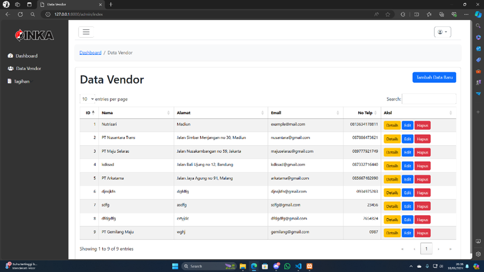This screenshot has width=484, height=272.
Task: View Details for the Nutrisari vendor
Action: [x=392, y=125]
